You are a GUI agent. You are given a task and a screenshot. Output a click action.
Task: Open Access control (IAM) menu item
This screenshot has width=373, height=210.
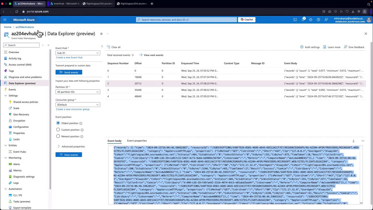(20, 65)
